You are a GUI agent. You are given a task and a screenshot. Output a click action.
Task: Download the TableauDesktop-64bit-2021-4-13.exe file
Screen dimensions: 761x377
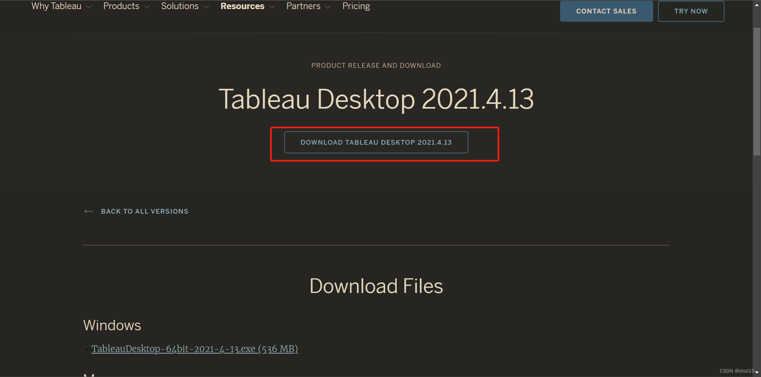click(195, 349)
